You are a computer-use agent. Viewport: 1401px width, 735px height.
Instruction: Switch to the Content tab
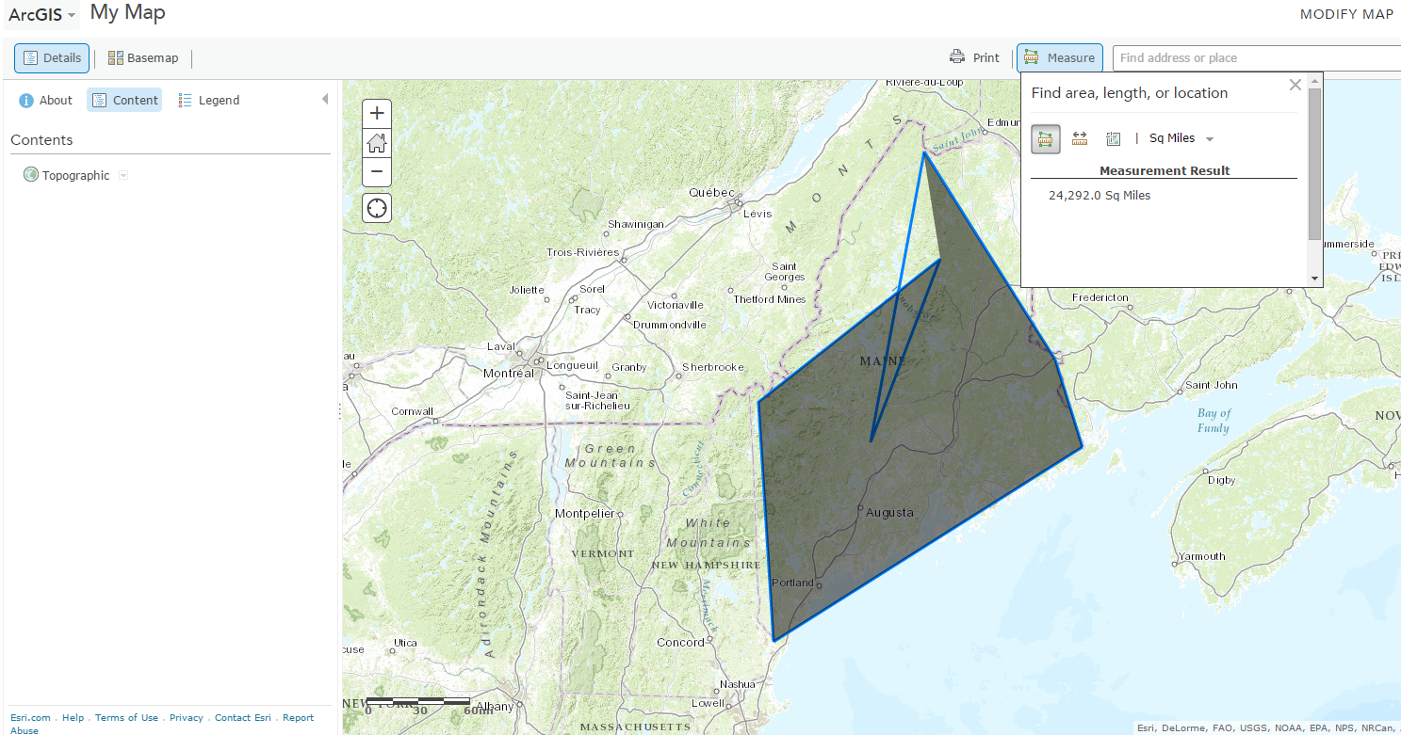(123, 100)
